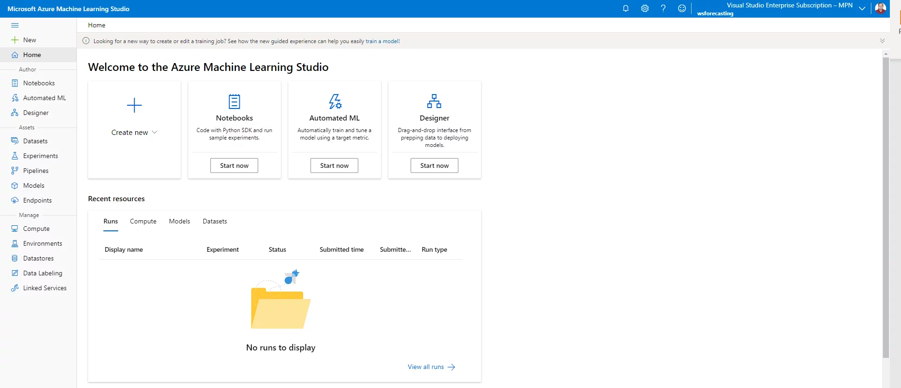Collapse the info banner with chevron

pyautogui.click(x=882, y=41)
